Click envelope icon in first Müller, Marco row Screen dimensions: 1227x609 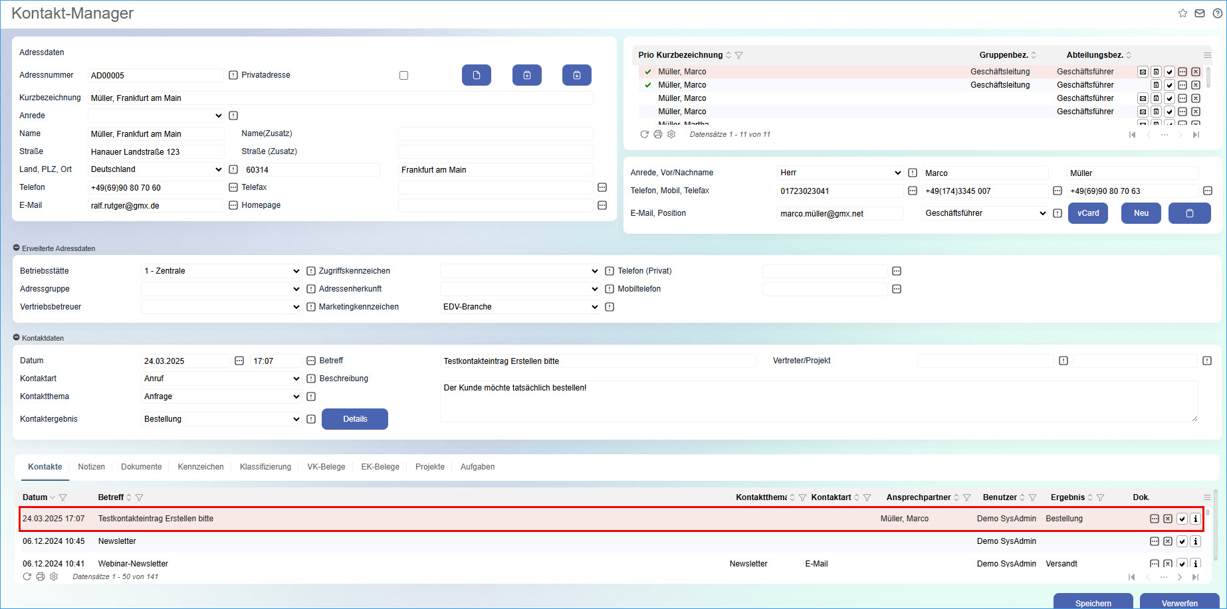click(1143, 72)
